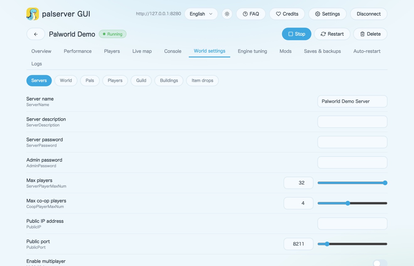Click the Max players number box
The width and height of the screenshot is (414, 266).
click(298, 183)
